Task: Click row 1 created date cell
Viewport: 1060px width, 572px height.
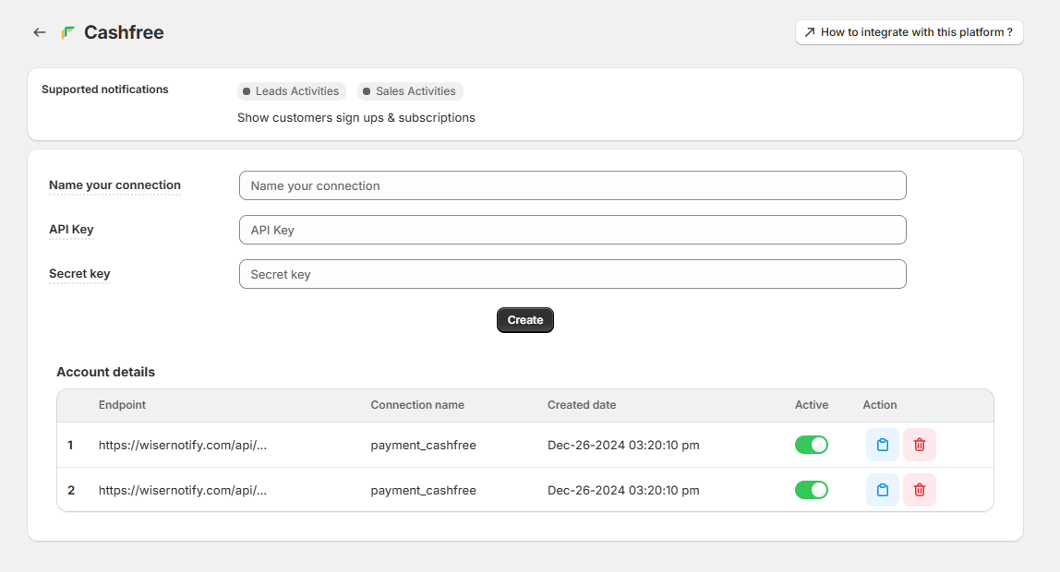Action: pyautogui.click(x=623, y=445)
